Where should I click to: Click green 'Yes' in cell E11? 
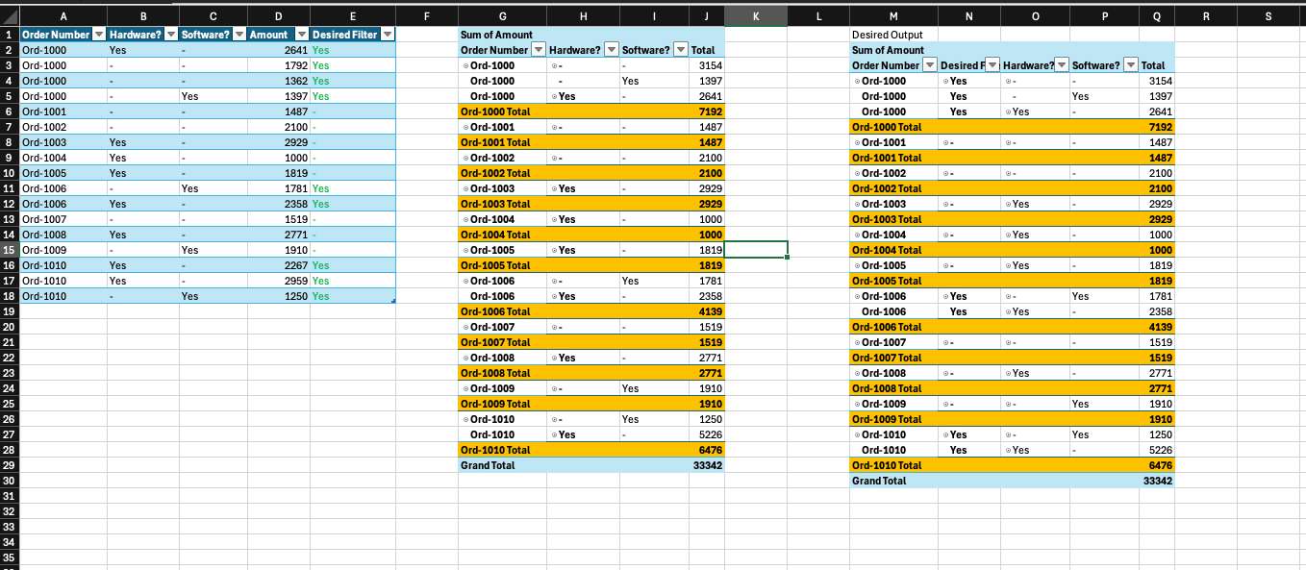click(320, 188)
